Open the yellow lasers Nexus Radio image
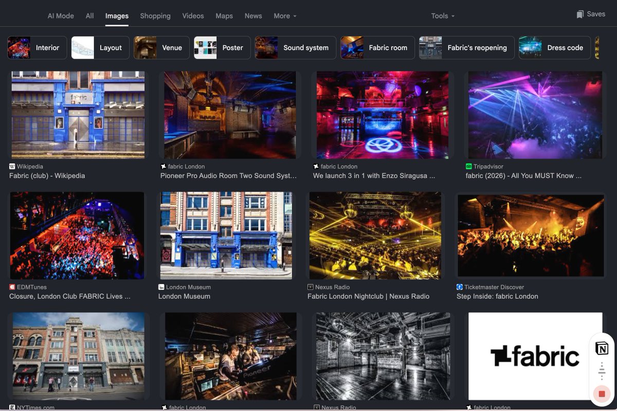Screen dimensions: 617x411 tap(375, 236)
